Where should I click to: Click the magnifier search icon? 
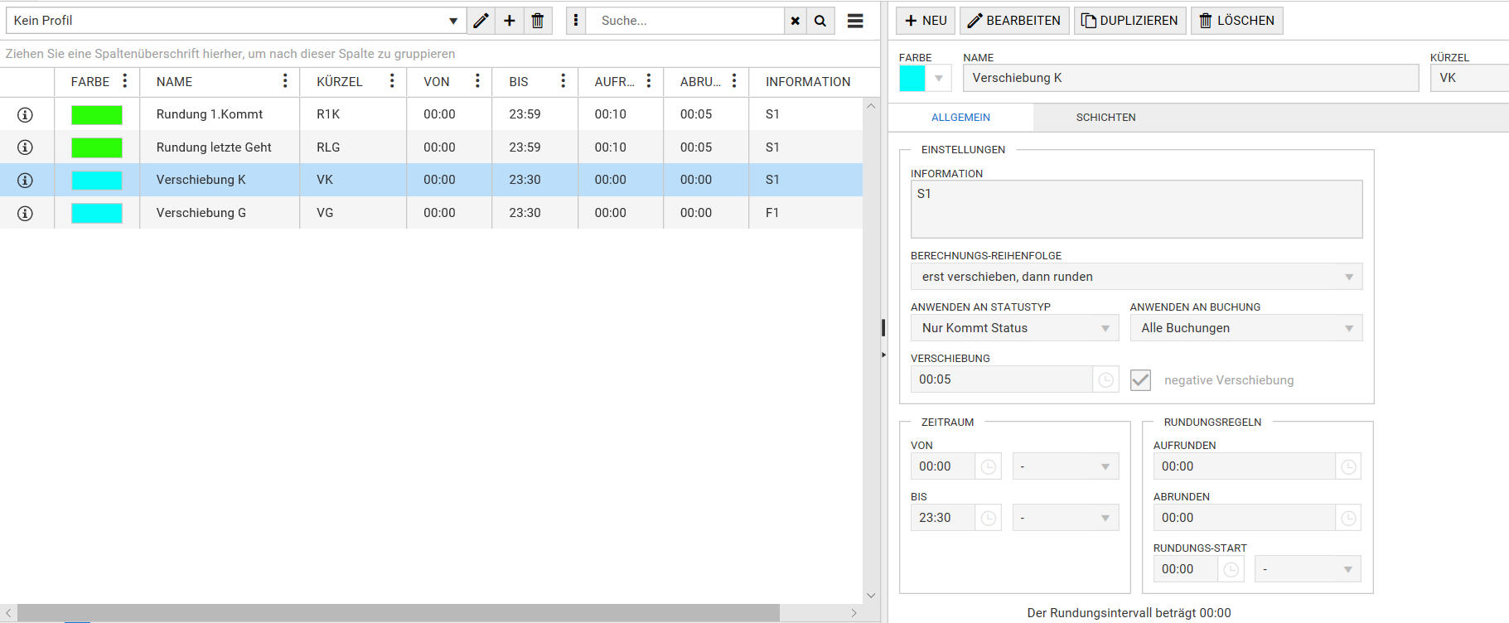(x=820, y=21)
